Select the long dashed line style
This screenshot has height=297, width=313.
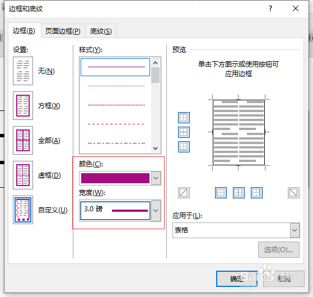click(116, 124)
